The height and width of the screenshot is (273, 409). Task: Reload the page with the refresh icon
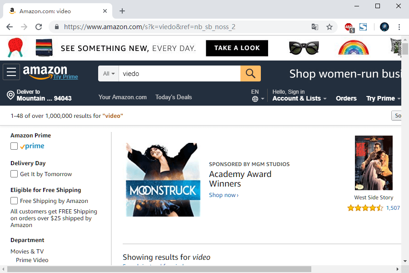point(39,27)
